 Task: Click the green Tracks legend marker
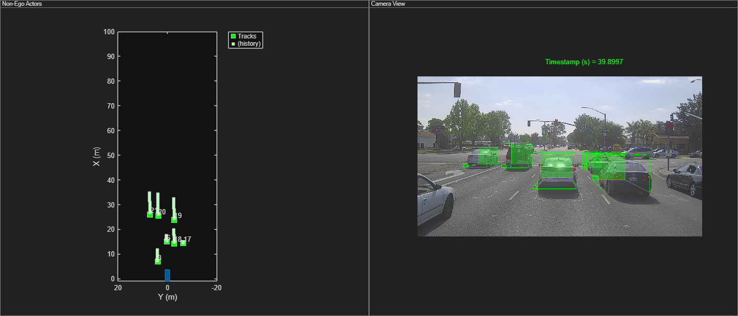[x=233, y=36]
